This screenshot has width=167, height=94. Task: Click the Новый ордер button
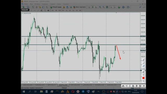(x=56, y=7)
